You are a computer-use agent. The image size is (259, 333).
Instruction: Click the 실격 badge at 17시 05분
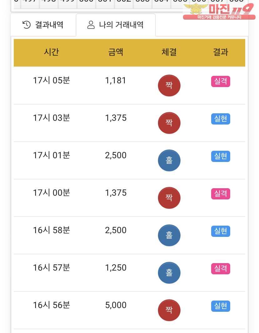[x=221, y=81]
